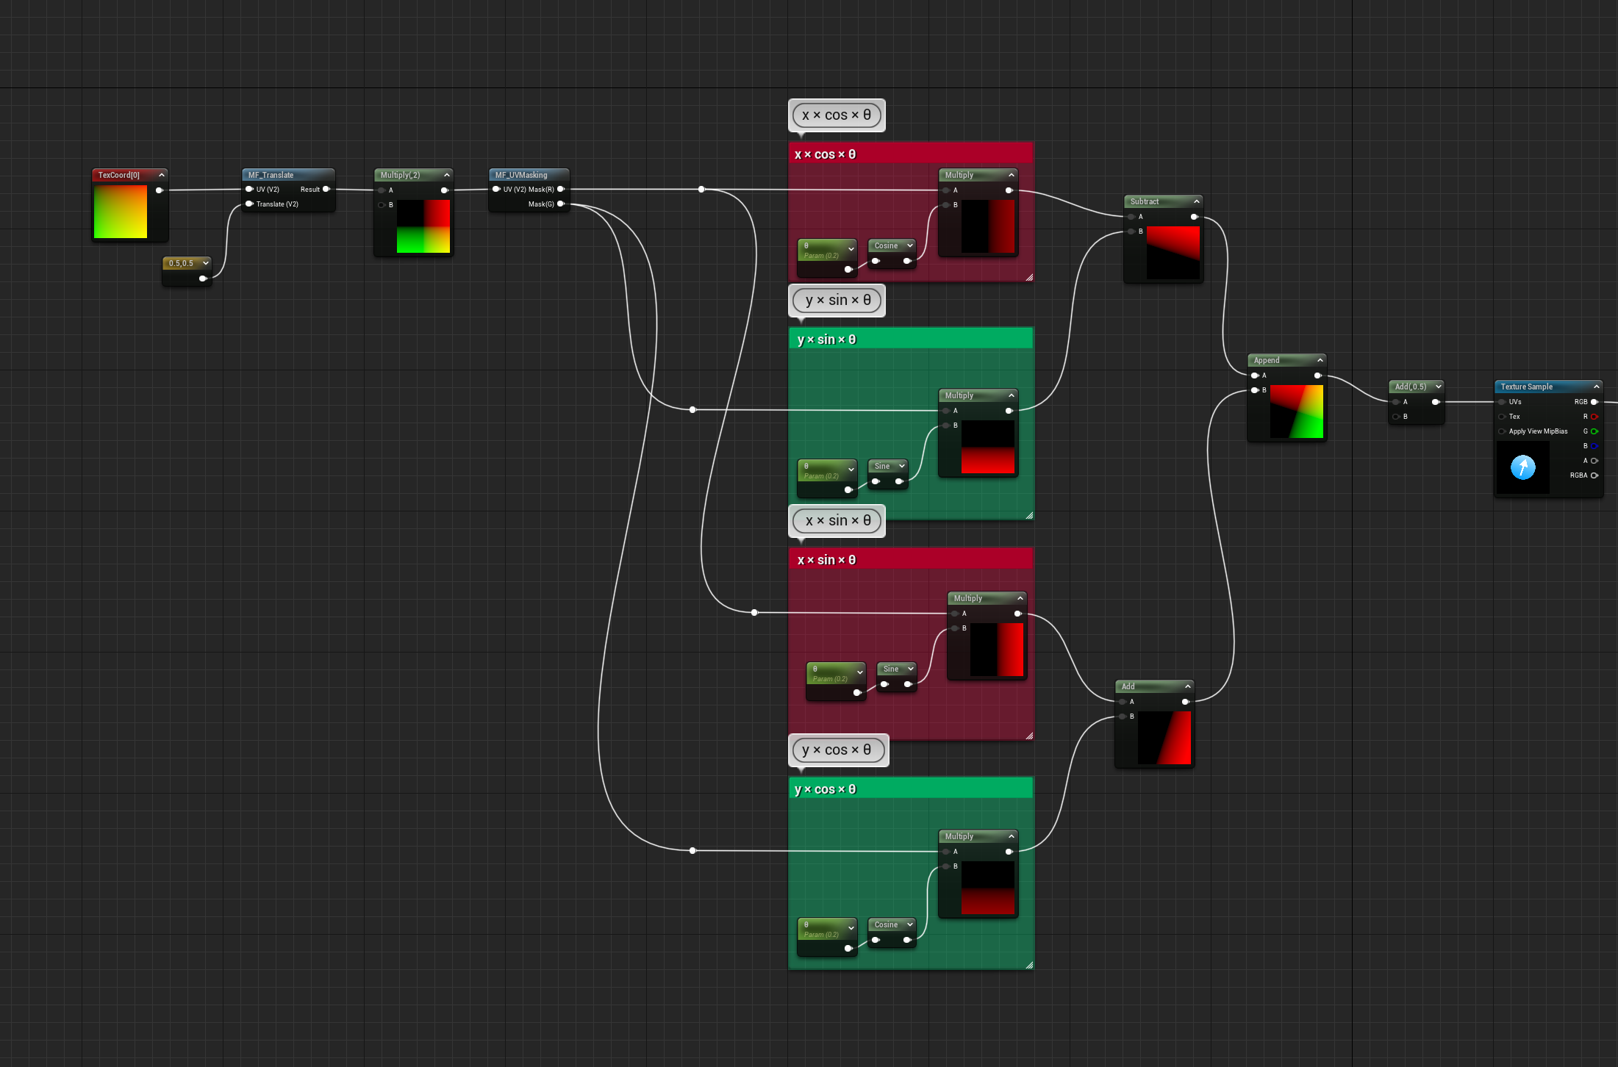Click MF_UVMasking Mask(G) output pin
This screenshot has width=1618, height=1067.
coord(561,204)
